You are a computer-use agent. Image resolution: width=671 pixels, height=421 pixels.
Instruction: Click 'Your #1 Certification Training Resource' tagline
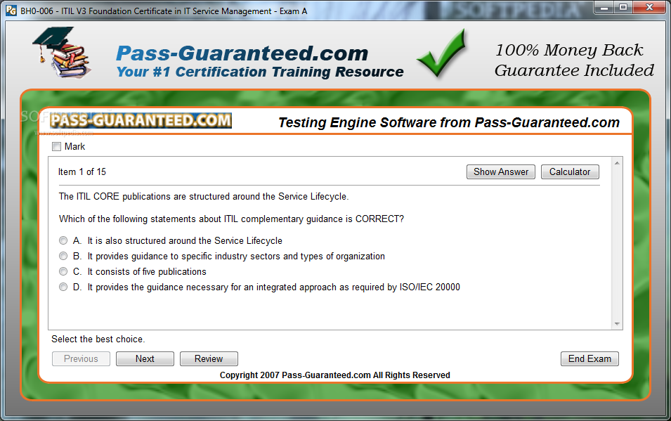pos(260,72)
